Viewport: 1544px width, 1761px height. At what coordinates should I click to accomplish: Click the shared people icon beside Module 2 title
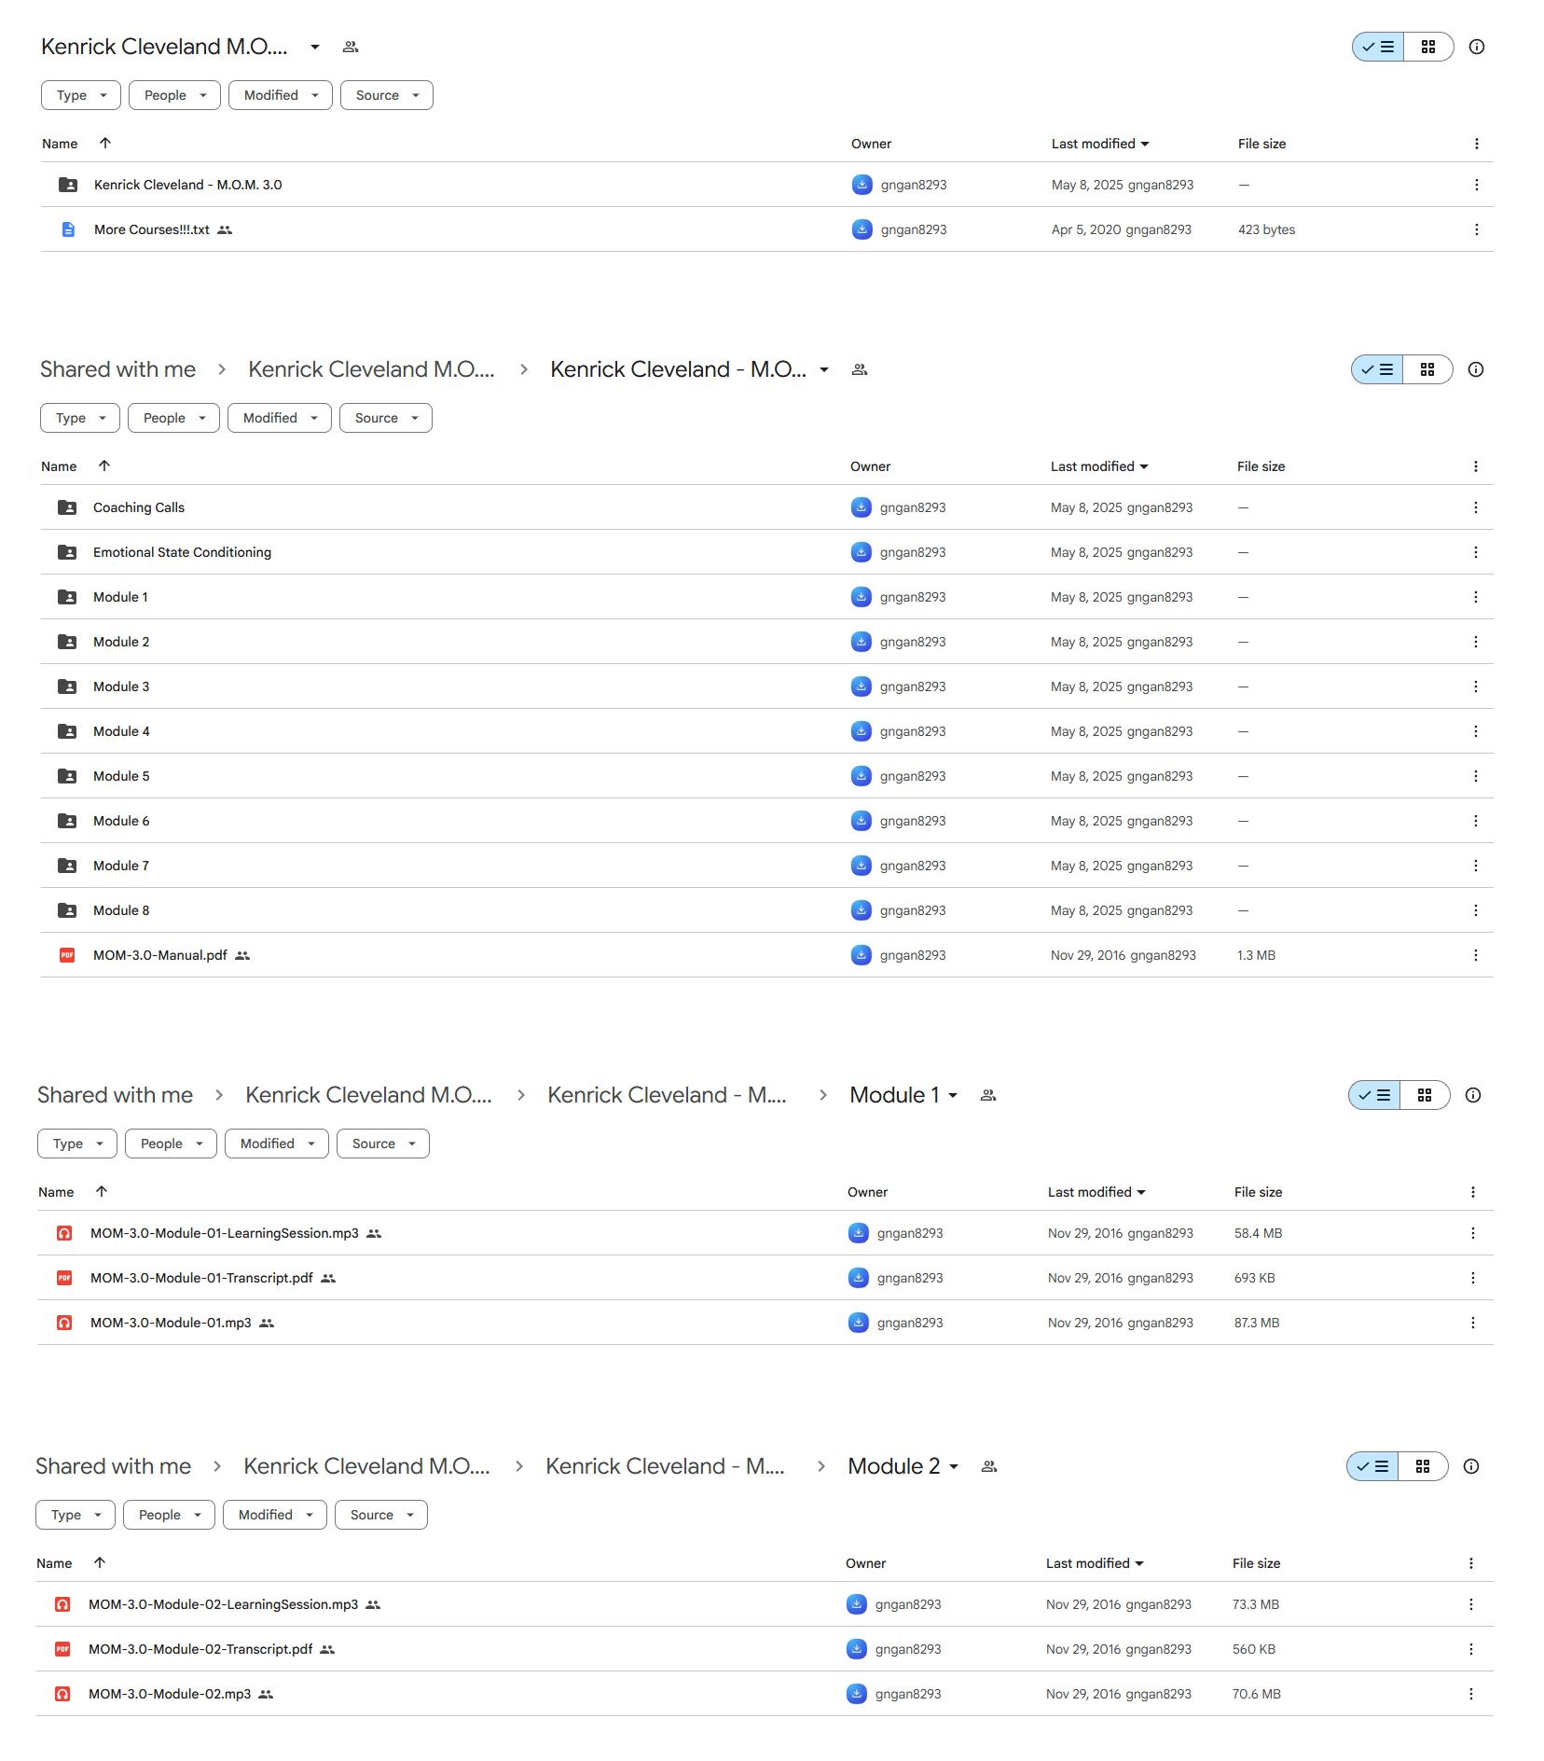click(x=989, y=1466)
